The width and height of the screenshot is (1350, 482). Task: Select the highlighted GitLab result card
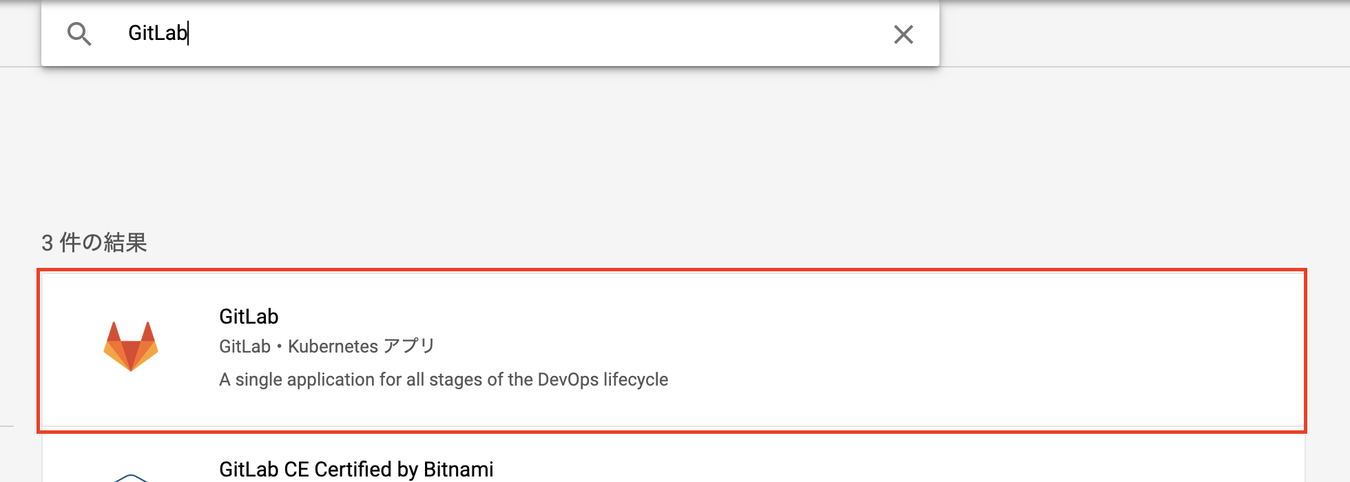pos(673,350)
